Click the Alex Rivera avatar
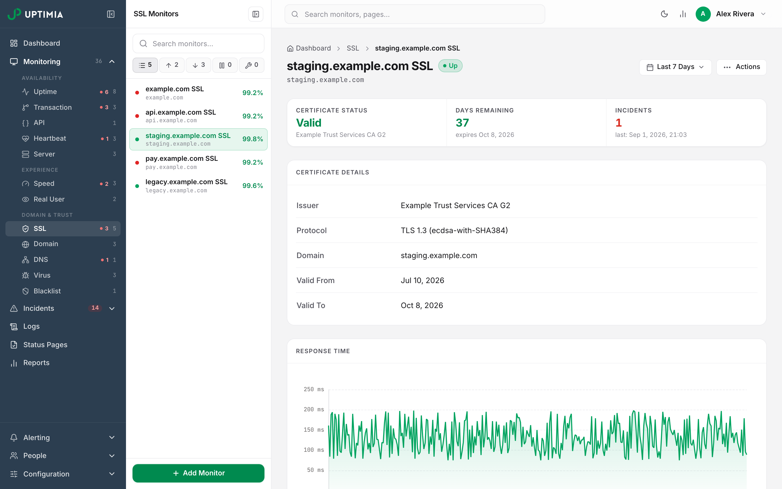782x489 pixels. click(x=703, y=14)
